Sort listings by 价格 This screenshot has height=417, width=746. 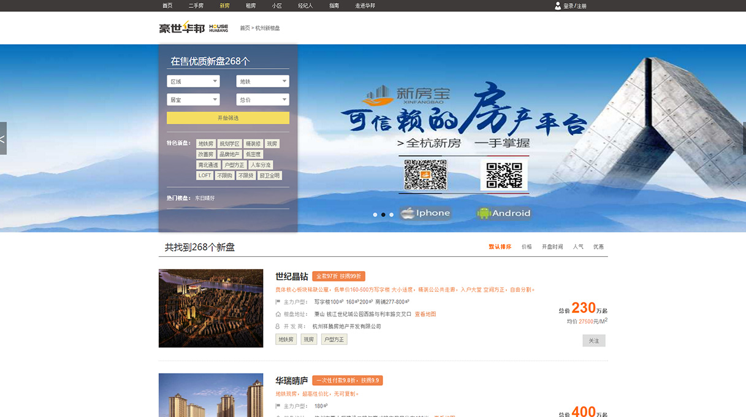point(527,247)
